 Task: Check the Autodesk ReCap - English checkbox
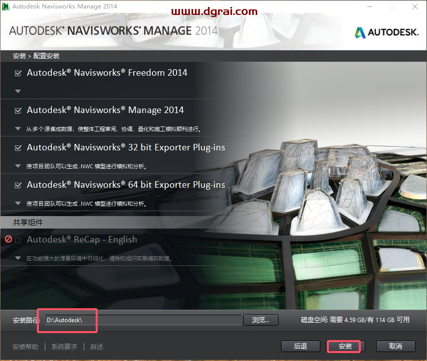(18, 240)
